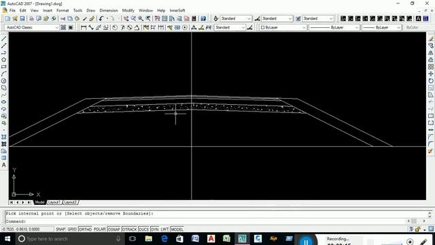The height and width of the screenshot is (245, 435).
Task: Select the Spline draw tool
Action: pos(4,95)
